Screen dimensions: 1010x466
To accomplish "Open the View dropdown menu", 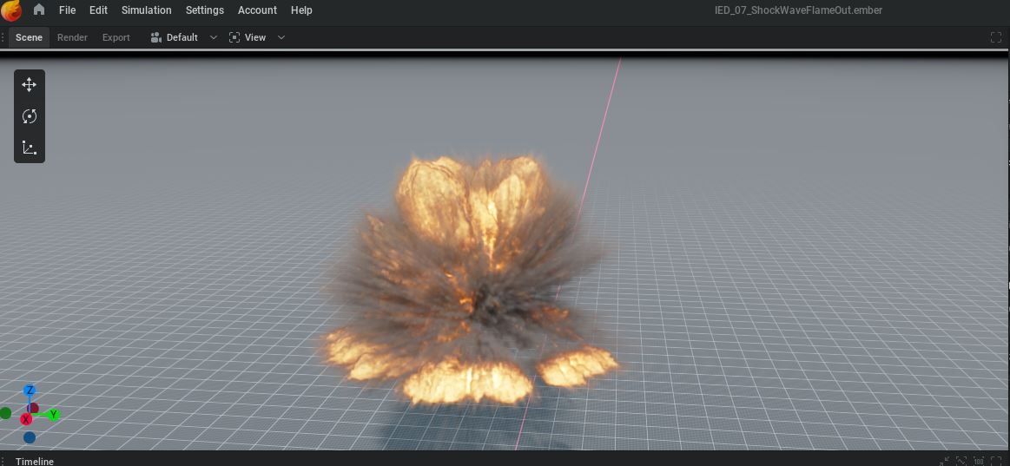I will 256,37.
